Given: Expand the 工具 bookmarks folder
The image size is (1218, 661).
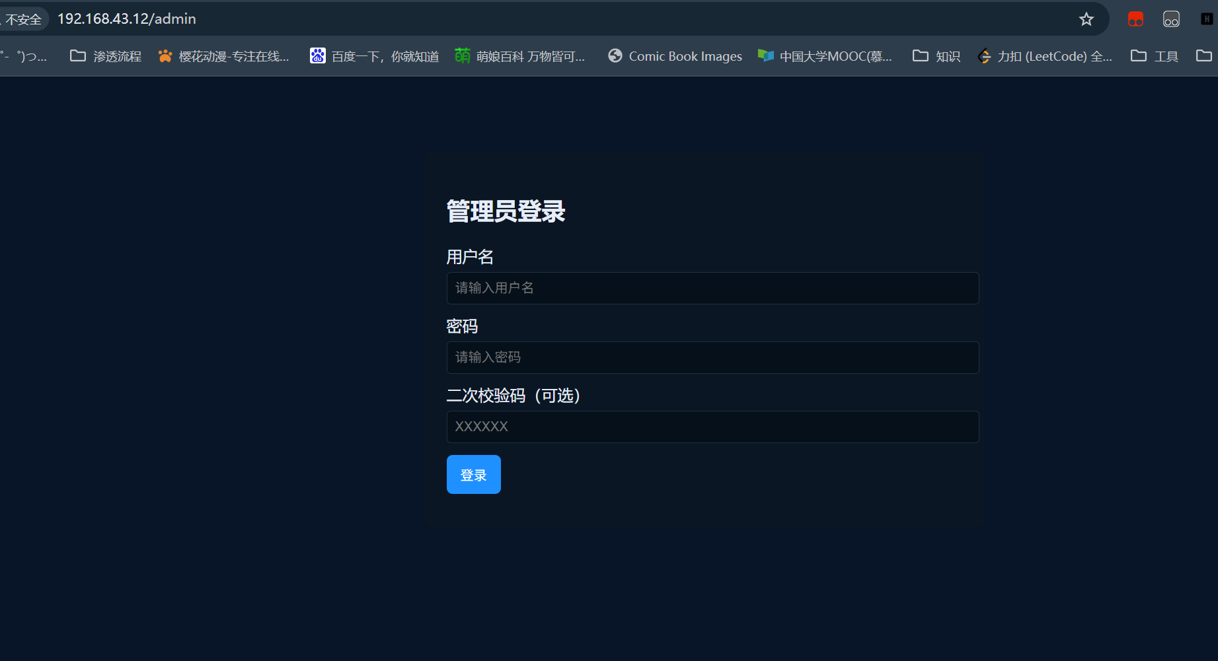Looking at the screenshot, I should tap(1155, 56).
